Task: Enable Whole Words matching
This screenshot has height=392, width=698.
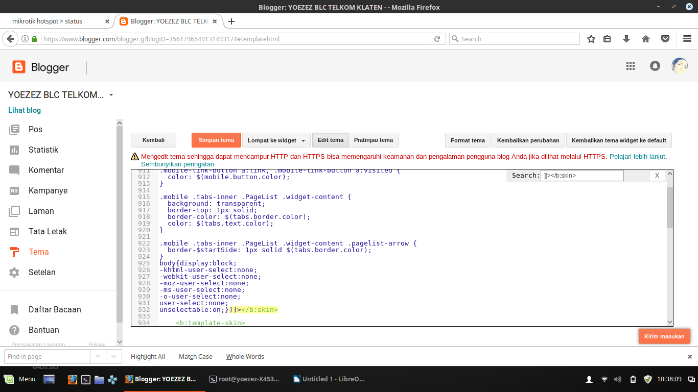Action: [245, 356]
